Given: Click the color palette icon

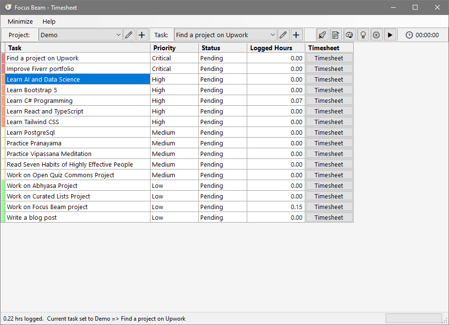Looking at the screenshot, I should (x=349, y=35).
